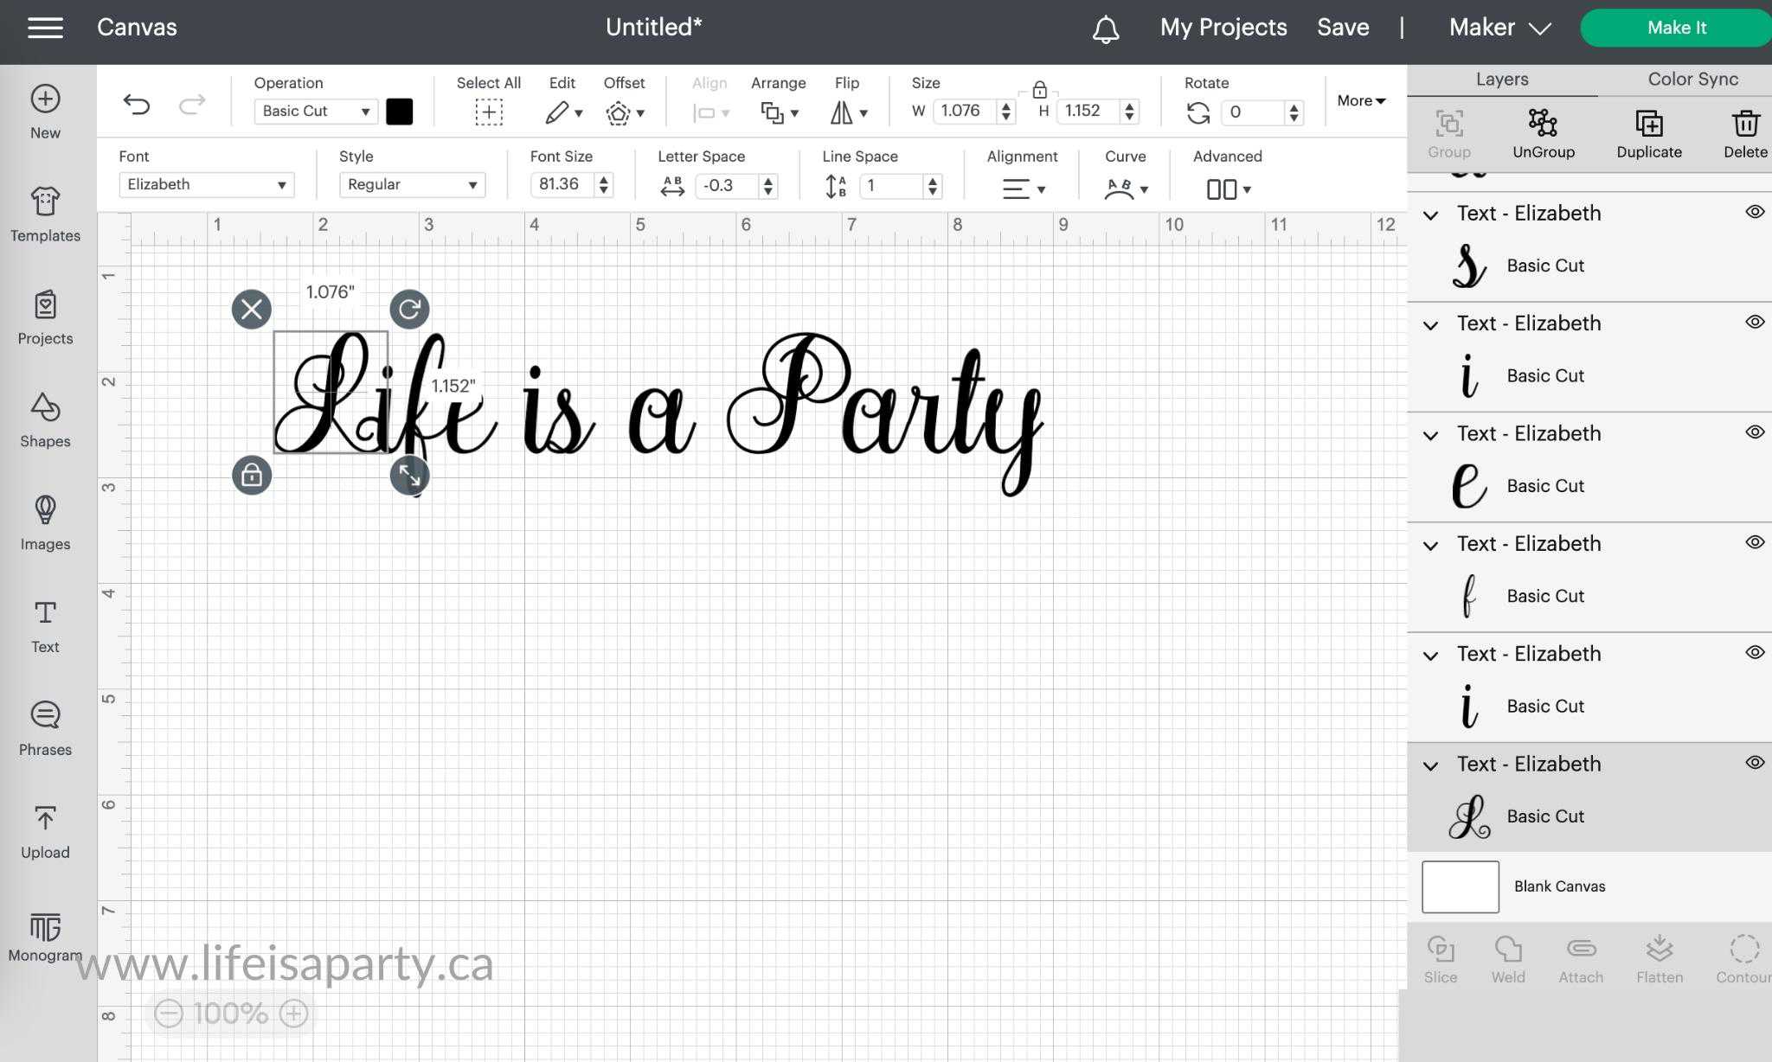Image resolution: width=1772 pixels, height=1062 pixels.
Task: Switch to the Color Sync tab
Action: pyautogui.click(x=1692, y=79)
